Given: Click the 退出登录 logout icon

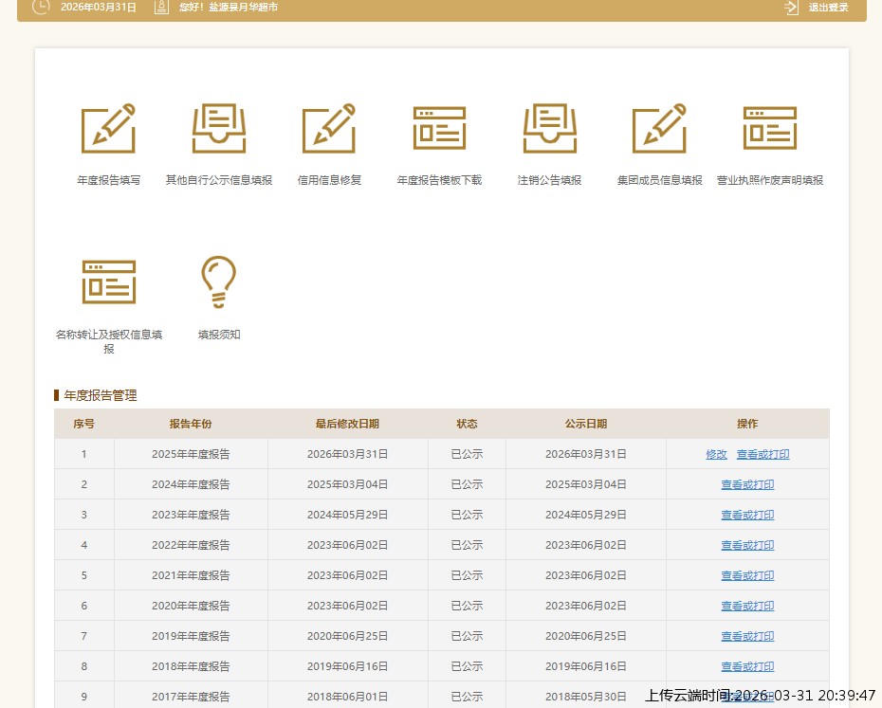Looking at the screenshot, I should pyautogui.click(x=792, y=8).
